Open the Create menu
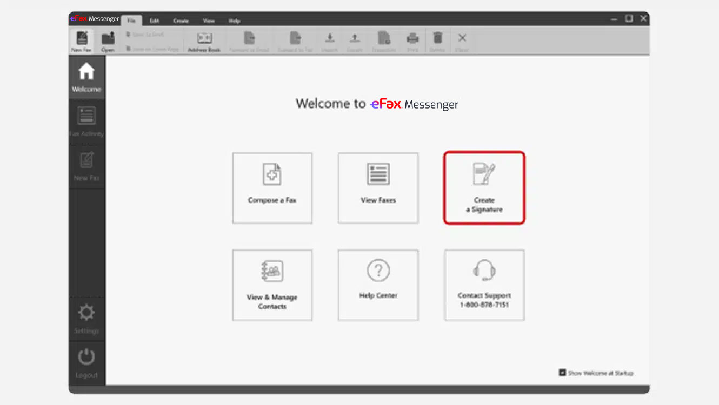 click(181, 21)
